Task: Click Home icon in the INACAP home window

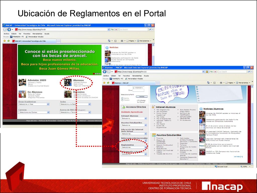Action: coord(109,41)
